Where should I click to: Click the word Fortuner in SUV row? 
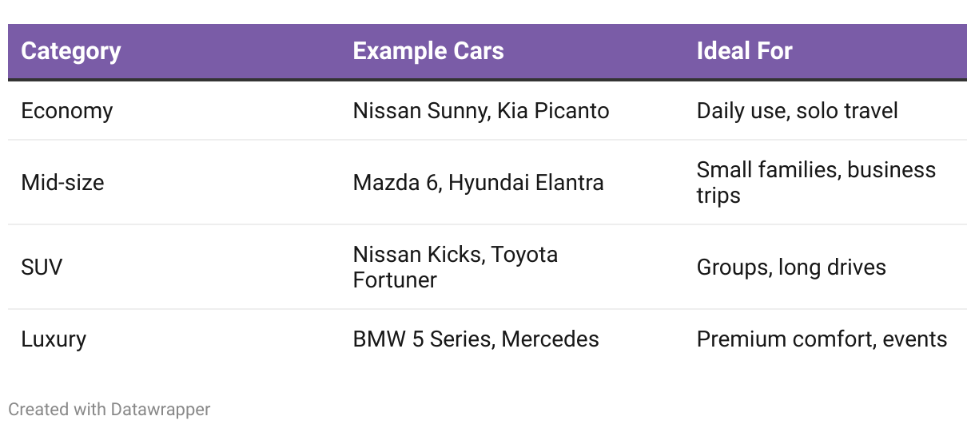click(x=395, y=280)
